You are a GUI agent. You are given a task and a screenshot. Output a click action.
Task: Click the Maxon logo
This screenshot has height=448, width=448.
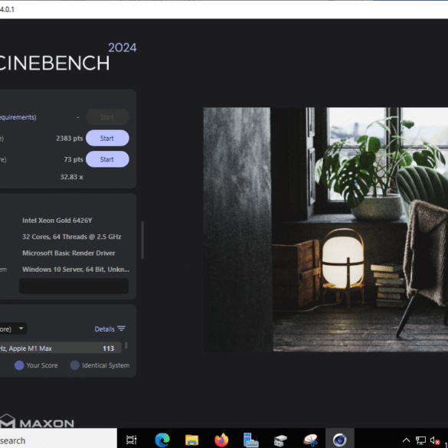pyautogui.click(x=38, y=421)
